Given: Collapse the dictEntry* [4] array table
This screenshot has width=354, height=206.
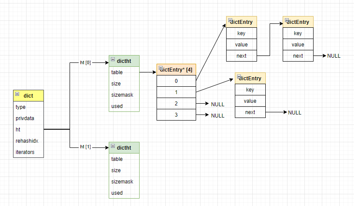Looking at the screenshot, I should [161, 69].
